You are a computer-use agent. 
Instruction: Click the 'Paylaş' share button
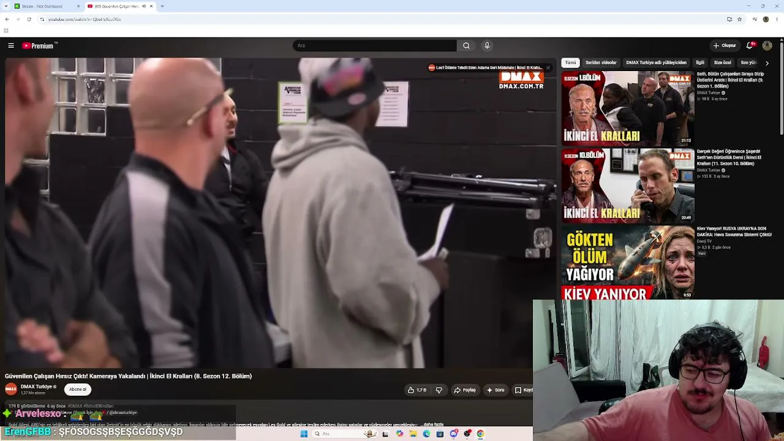465,390
